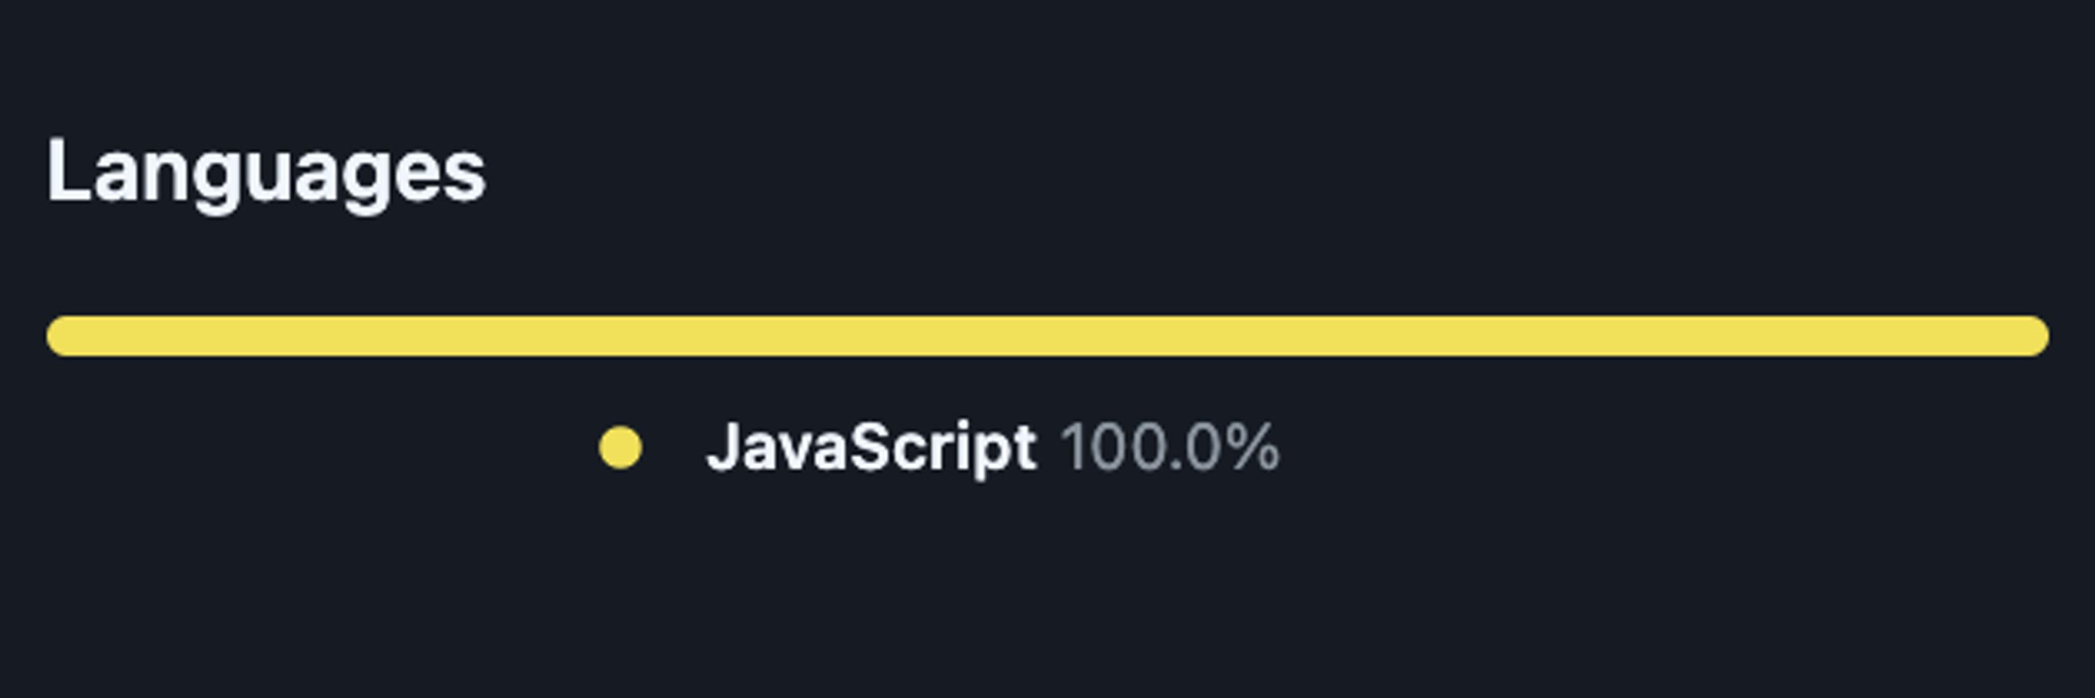Click the yellow language legend circle
The height and width of the screenshot is (698, 2095).
(x=619, y=447)
